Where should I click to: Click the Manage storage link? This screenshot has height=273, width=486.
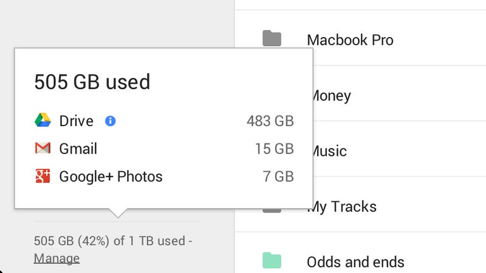click(56, 258)
